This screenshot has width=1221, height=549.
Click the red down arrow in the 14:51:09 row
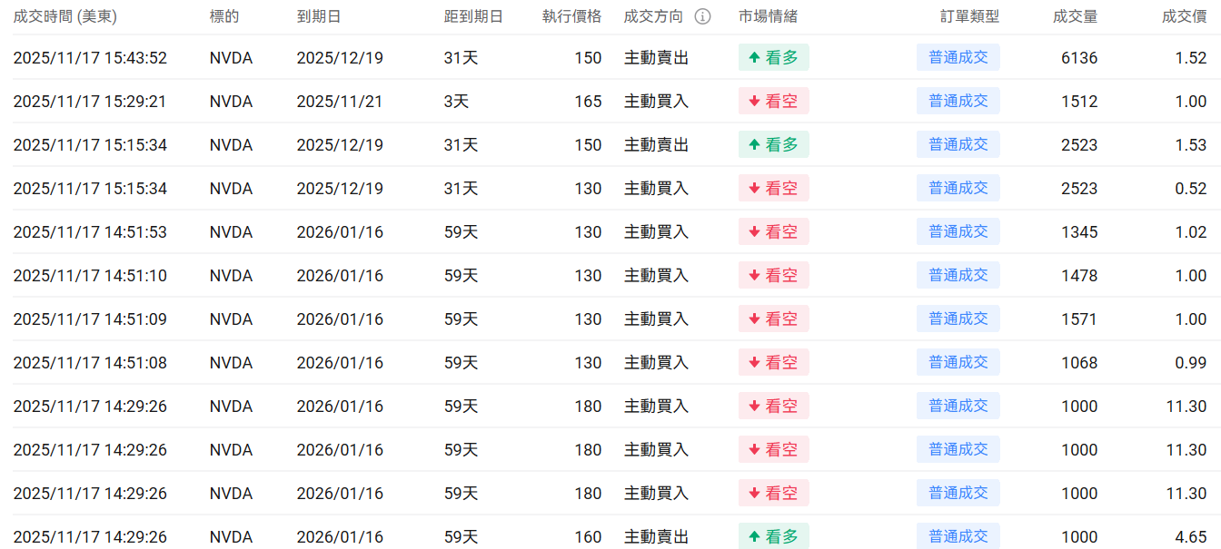coord(754,319)
